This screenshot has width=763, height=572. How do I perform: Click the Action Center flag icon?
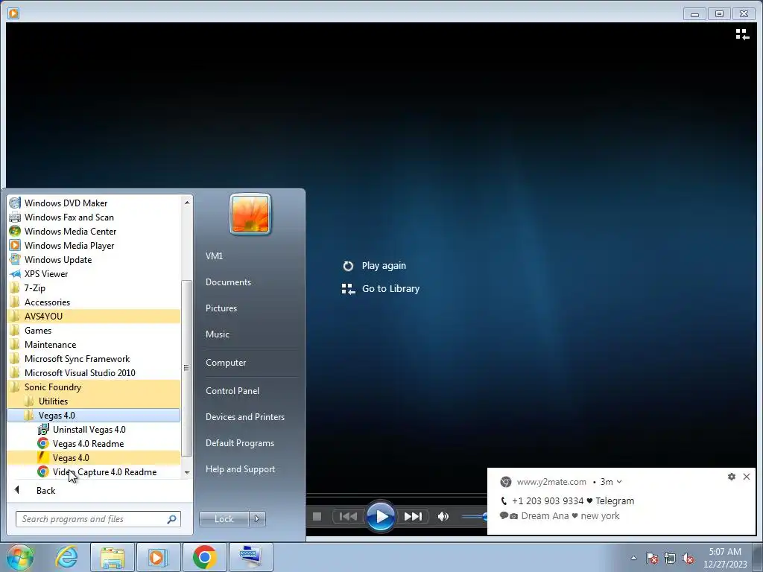tap(652, 558)
